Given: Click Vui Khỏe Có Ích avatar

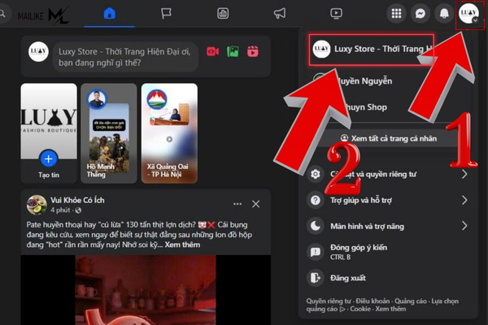Looking at the screenshot, I should 37,205.
